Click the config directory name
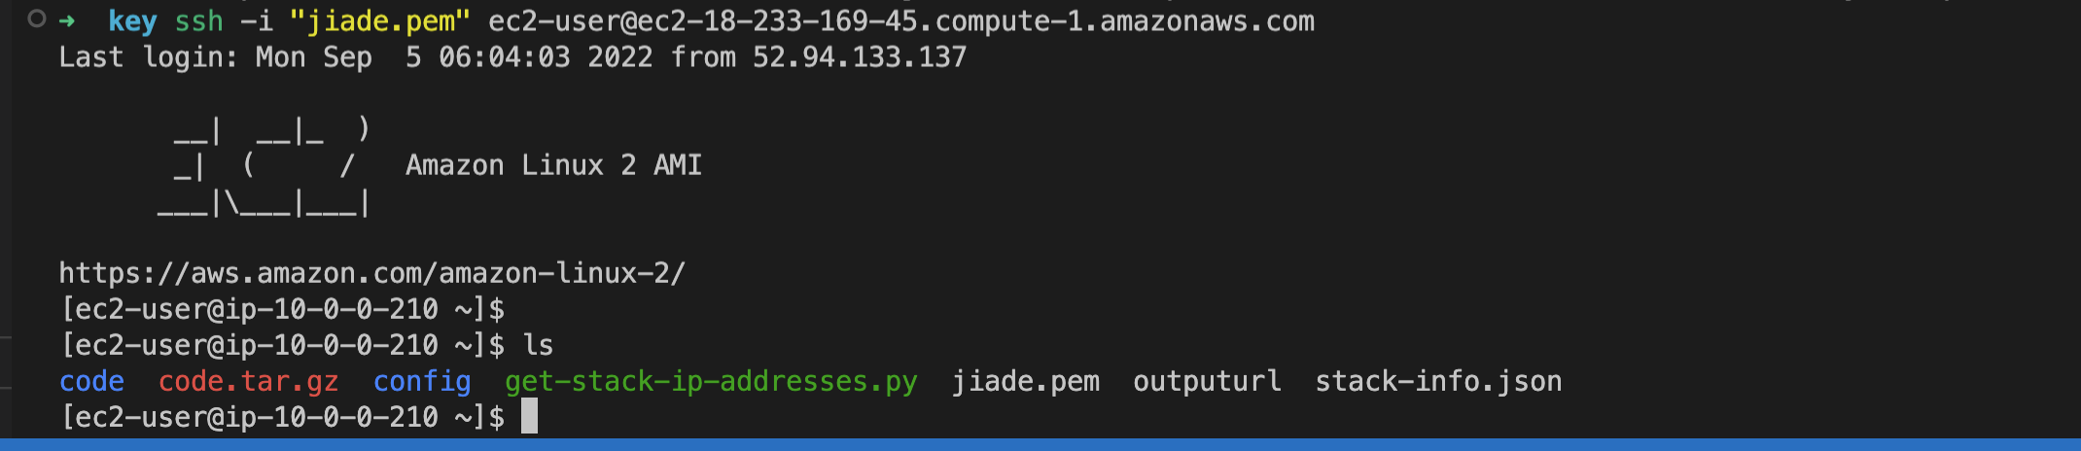 pos(422,381)
